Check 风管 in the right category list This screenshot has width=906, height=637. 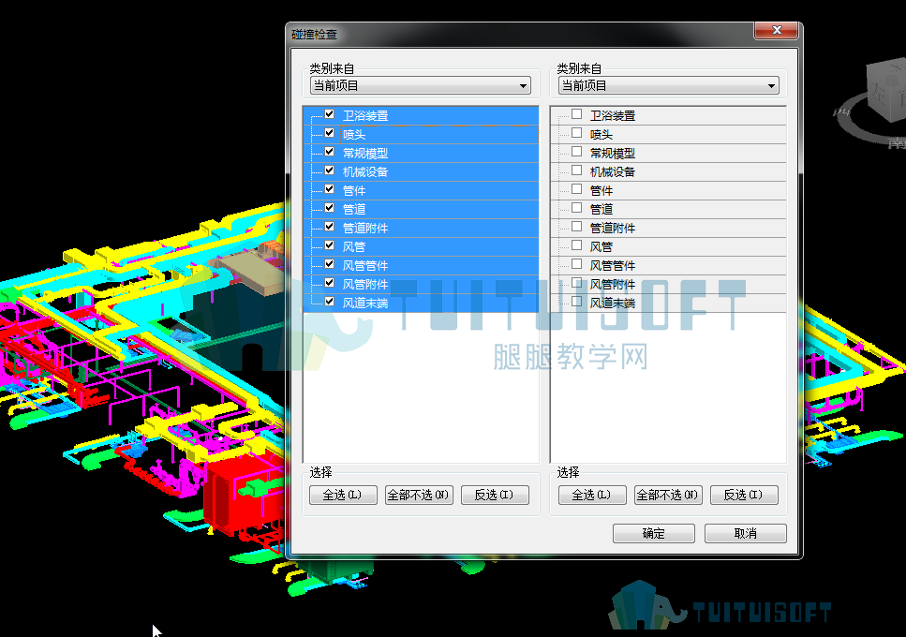(x=576, y=245)
